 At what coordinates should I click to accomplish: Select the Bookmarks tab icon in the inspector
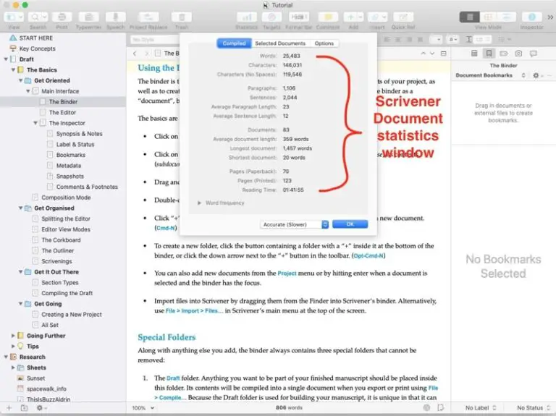(x=489, y=54)
